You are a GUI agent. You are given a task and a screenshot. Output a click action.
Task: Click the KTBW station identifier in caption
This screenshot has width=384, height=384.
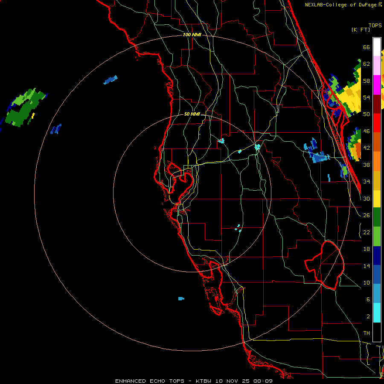coord(203,381)
